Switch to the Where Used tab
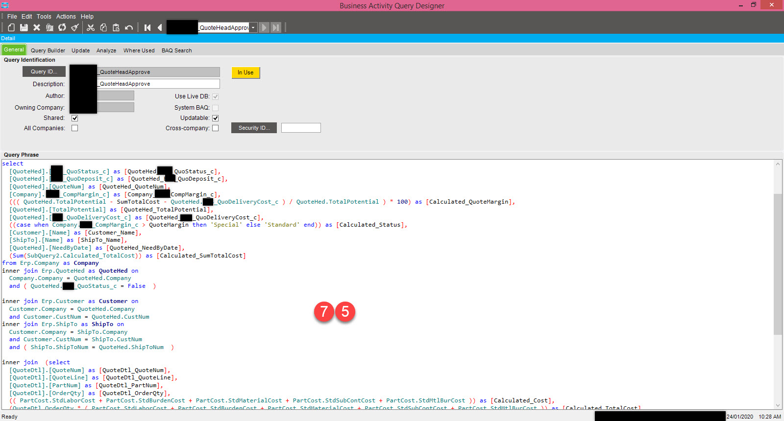The height and width of the screenshot is (421, 784). point(139,50)
